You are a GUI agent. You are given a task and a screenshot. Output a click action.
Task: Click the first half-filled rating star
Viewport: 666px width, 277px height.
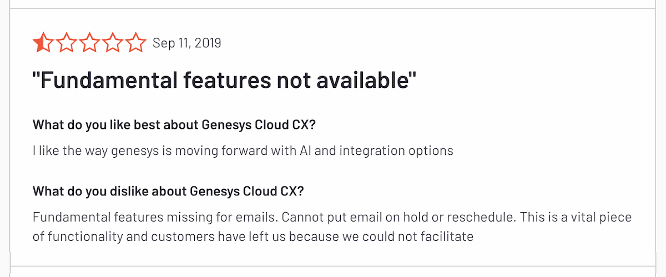pyautogui.click(x=42, y=43)
